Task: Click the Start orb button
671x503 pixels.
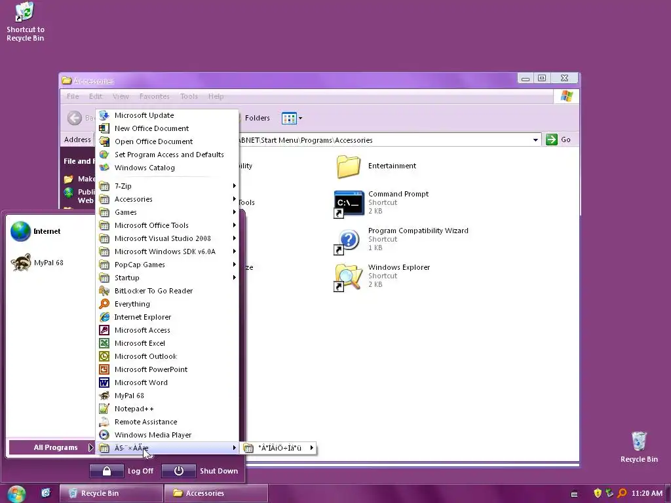Action: pyautogui.click(x=16, y=494)
